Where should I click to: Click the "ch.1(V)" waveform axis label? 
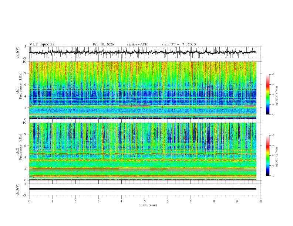tap(18, 52)
